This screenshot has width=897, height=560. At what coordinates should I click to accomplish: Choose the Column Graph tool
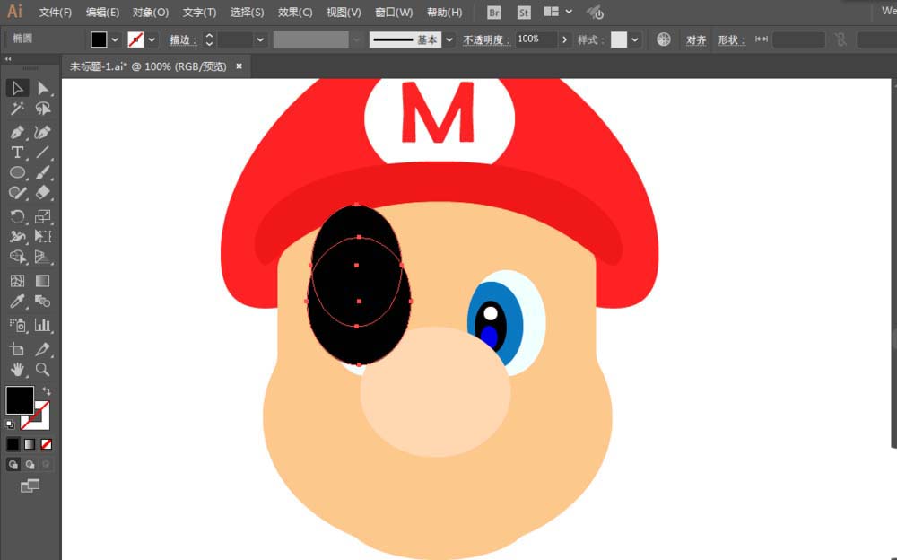[x=43, y=325]
